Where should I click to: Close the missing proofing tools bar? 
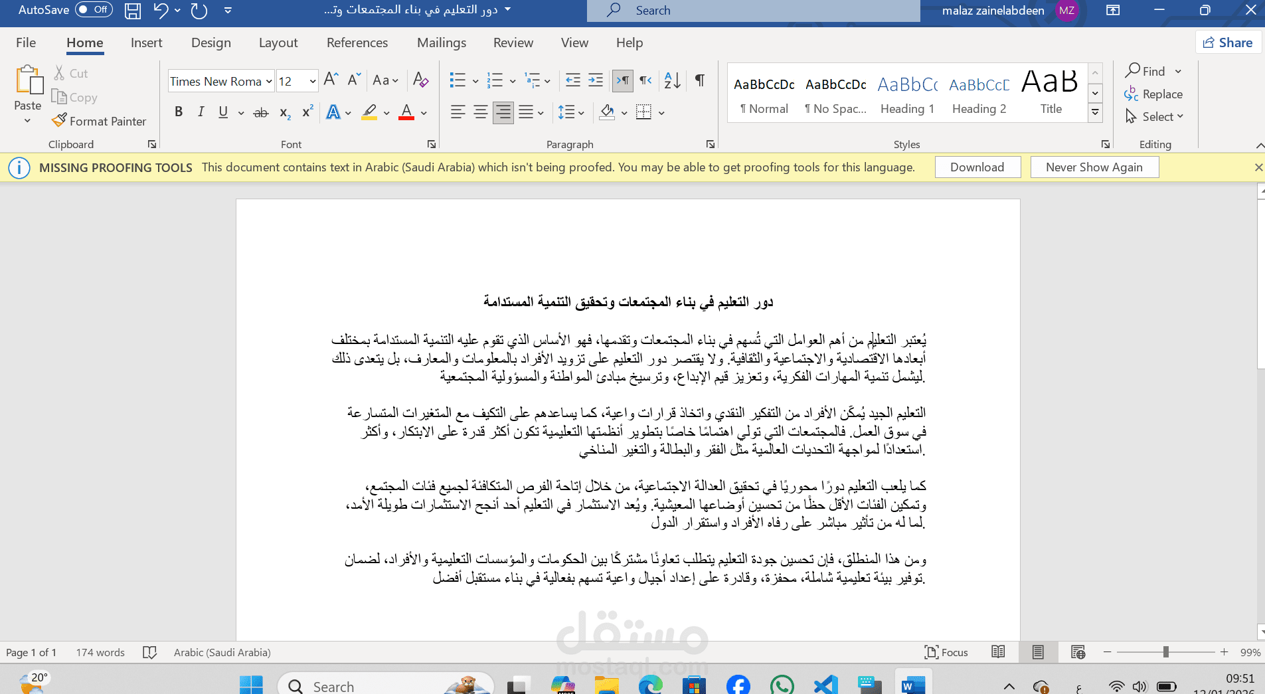click(1258, 167)
